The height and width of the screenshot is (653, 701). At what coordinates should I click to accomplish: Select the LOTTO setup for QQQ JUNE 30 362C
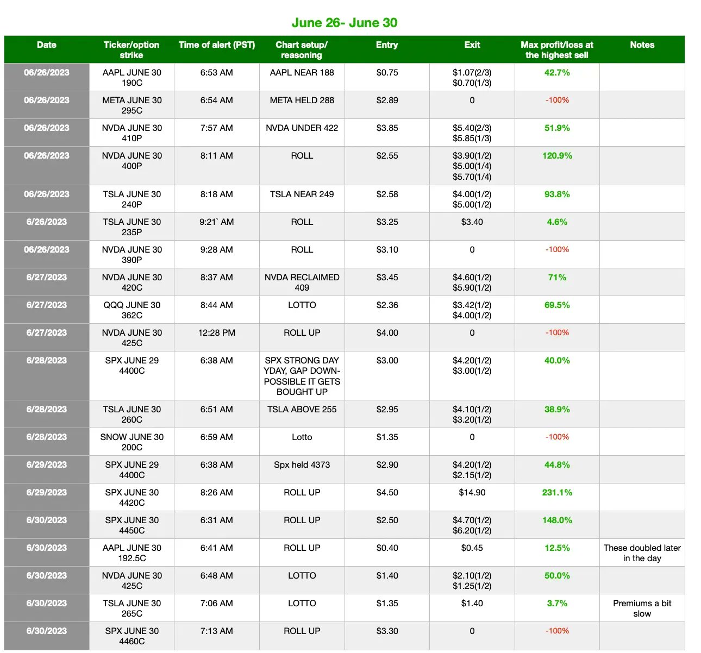(x=302, y=305)
